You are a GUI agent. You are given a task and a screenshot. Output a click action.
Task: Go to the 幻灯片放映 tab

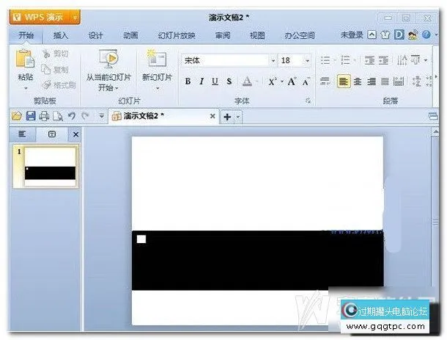click(177, 35)
